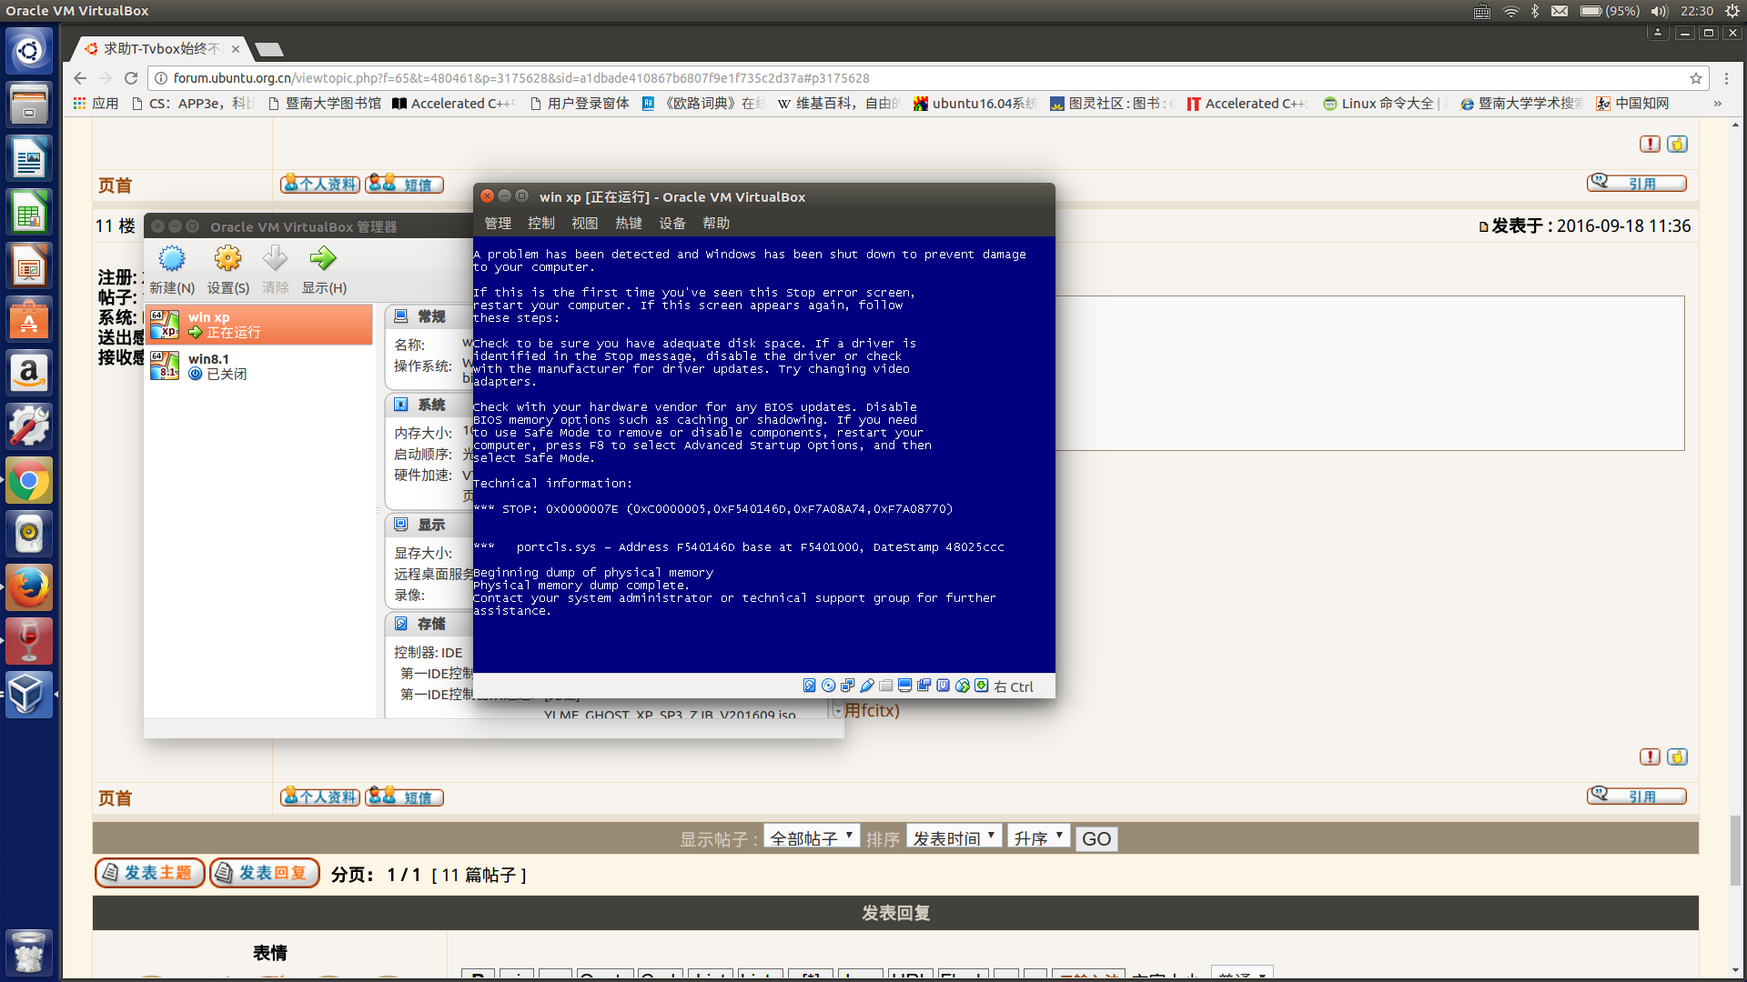Viewport: 1747px width, 982px height.
Task: Click the upper 引用 quote button
Action: tap(1636, 183)
